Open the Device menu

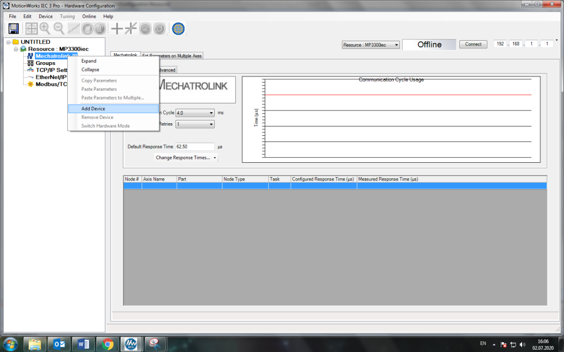(x=46, y=16)
